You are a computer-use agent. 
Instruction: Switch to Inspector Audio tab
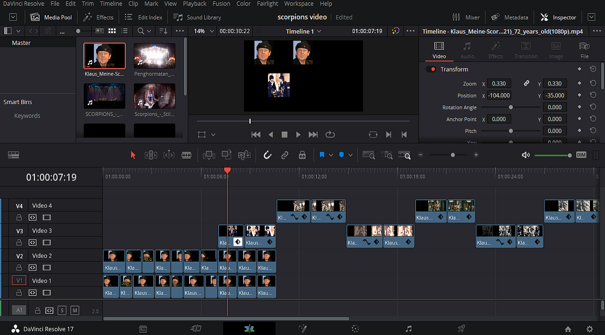tap(467, 50)
